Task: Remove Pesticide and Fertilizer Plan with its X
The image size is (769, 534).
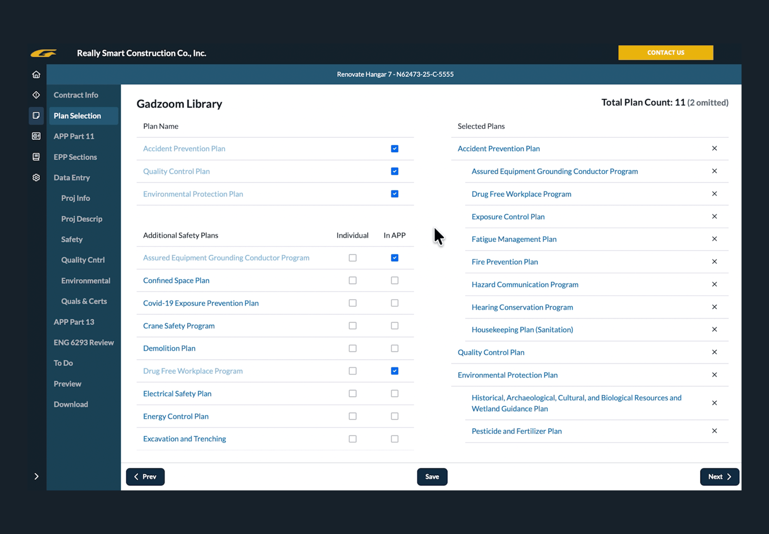Action: (x=714, y=431)
